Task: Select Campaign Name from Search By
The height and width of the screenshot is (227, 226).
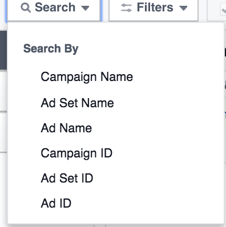Action: coord(87,77)
